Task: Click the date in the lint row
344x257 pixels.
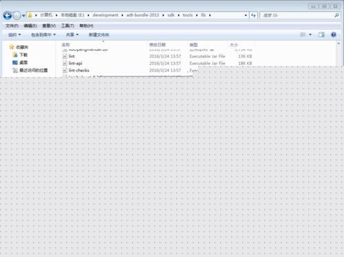Action: click(165, 56)
